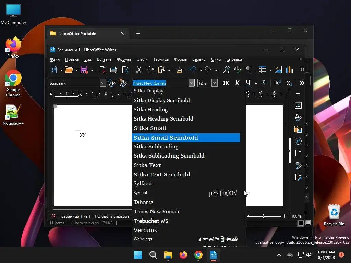Open sidebar settings hamburger menu
The image size is (351, 263).
(298, 95)
